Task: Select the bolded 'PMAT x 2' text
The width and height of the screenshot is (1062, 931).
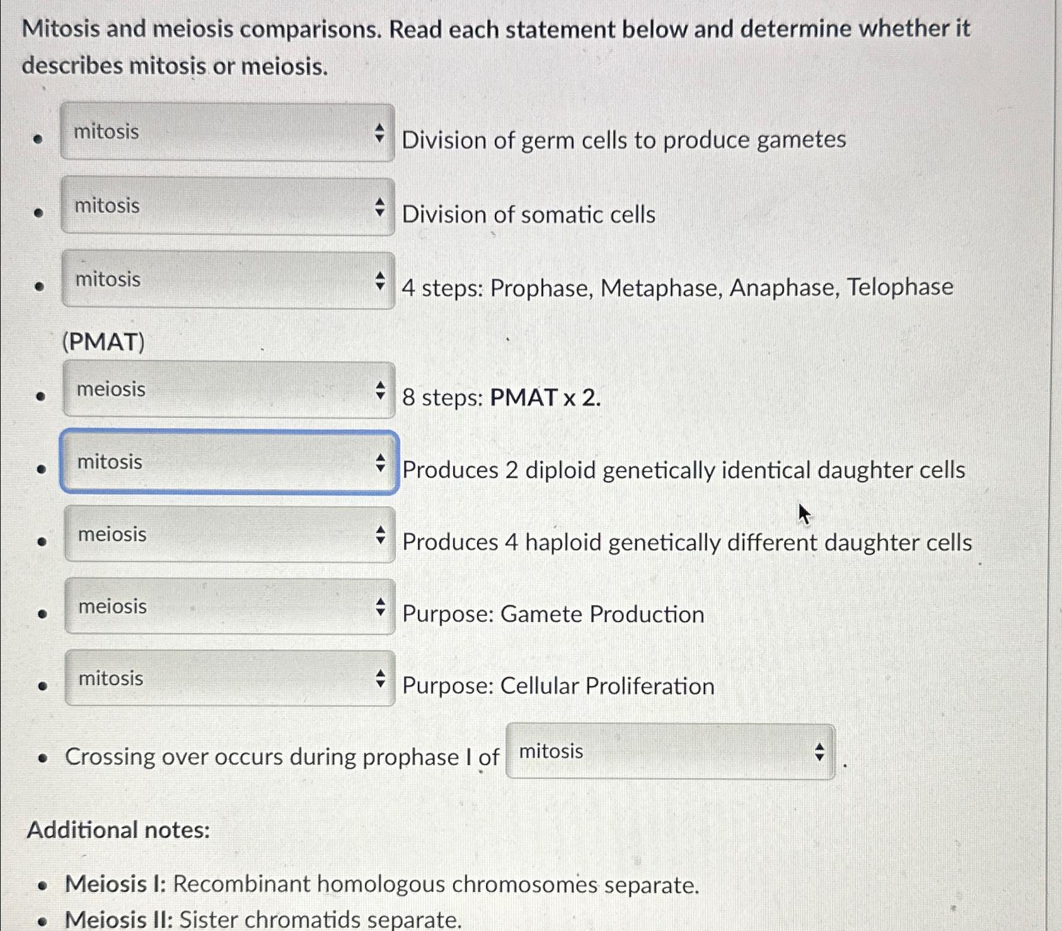Action: (543, 397)
